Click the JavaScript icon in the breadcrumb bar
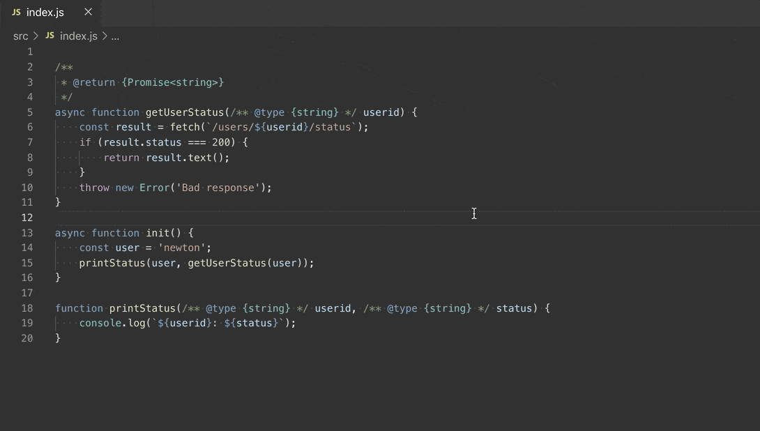 click(x=50, y=35)
